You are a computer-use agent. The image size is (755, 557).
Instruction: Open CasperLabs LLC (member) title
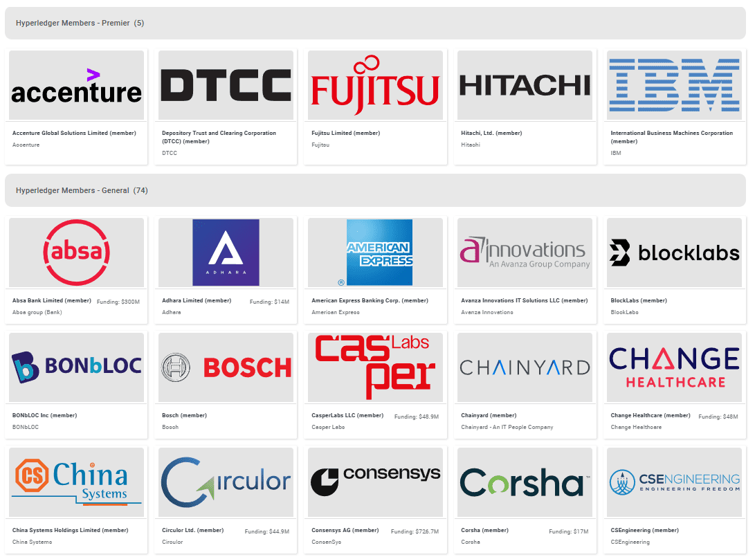click(347, 415)
